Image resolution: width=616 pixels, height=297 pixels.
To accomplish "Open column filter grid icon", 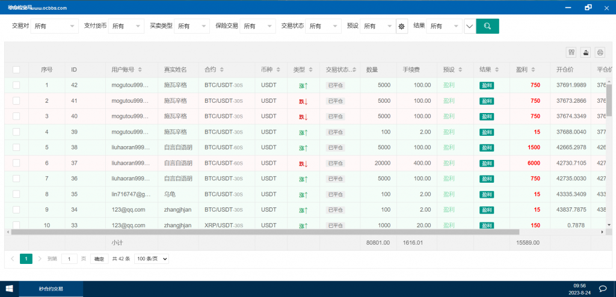I will coord(571,52).
